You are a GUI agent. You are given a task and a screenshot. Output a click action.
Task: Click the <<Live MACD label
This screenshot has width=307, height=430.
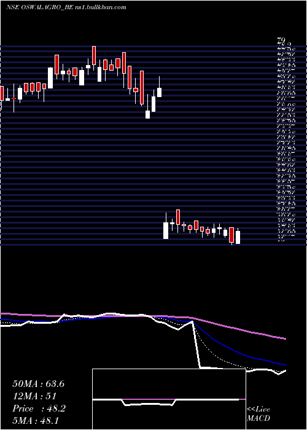258,414
